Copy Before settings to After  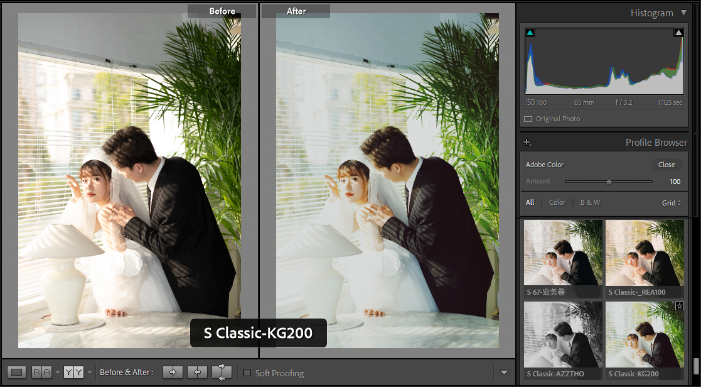pos(173,373)
